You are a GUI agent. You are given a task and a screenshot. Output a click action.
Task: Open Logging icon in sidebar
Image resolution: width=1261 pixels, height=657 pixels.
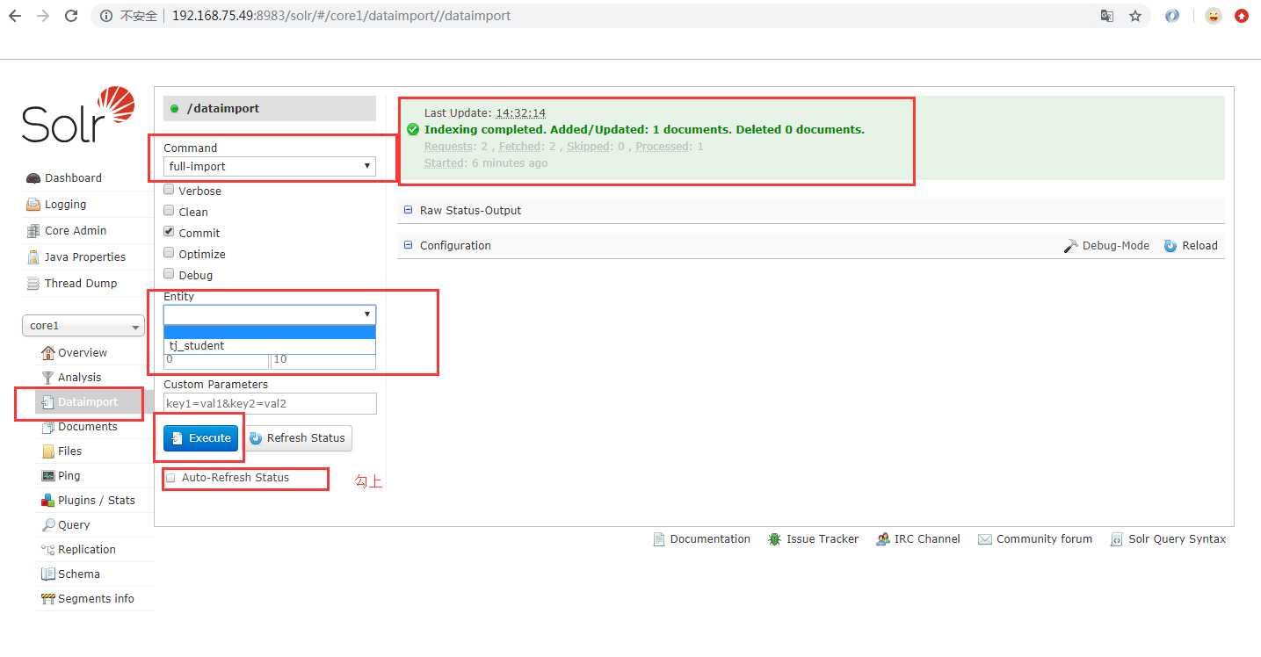point(33,205)
